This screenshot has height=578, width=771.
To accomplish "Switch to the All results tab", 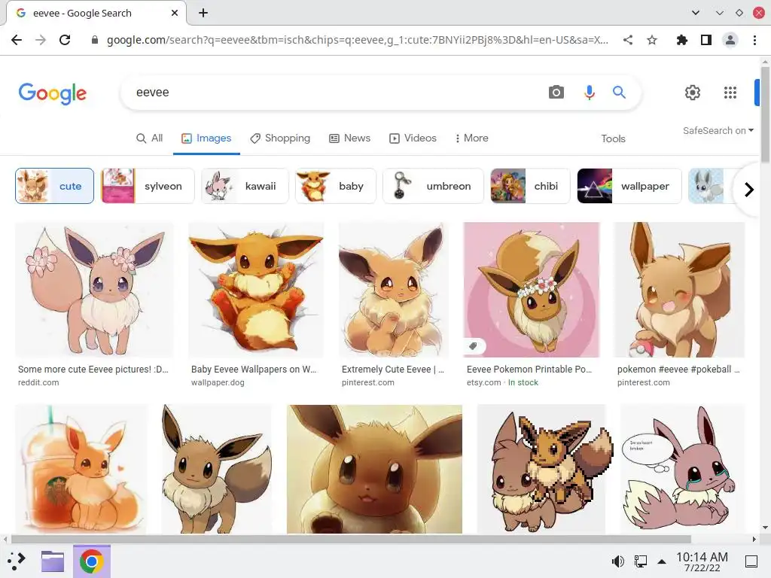I will (149, 138).
